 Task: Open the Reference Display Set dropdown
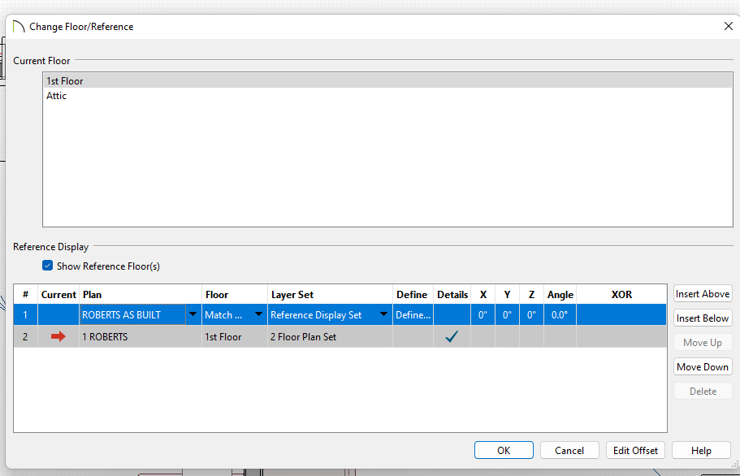[383, 315]
